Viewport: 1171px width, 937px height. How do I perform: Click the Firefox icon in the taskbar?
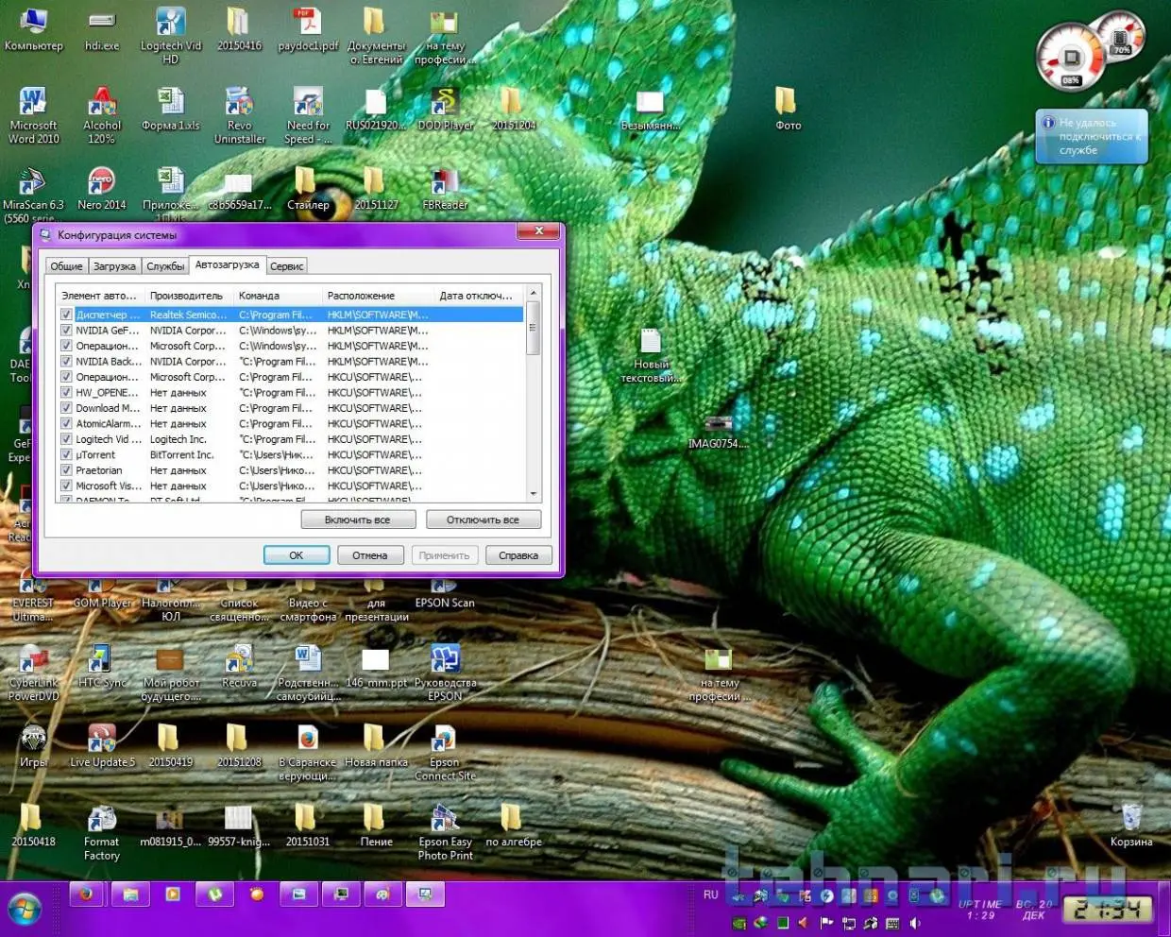click(x=86, y=894)
